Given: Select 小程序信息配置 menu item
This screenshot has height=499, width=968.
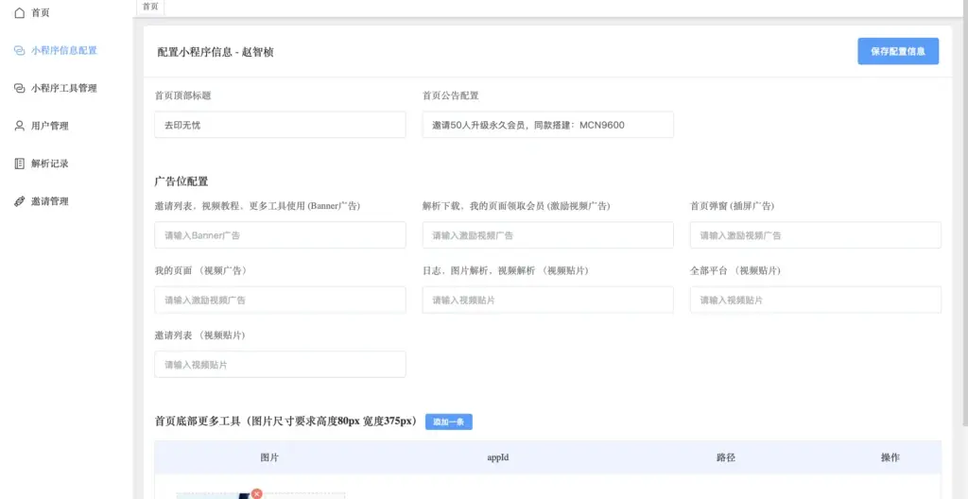Looking at the screenshot, I should 64,51.
